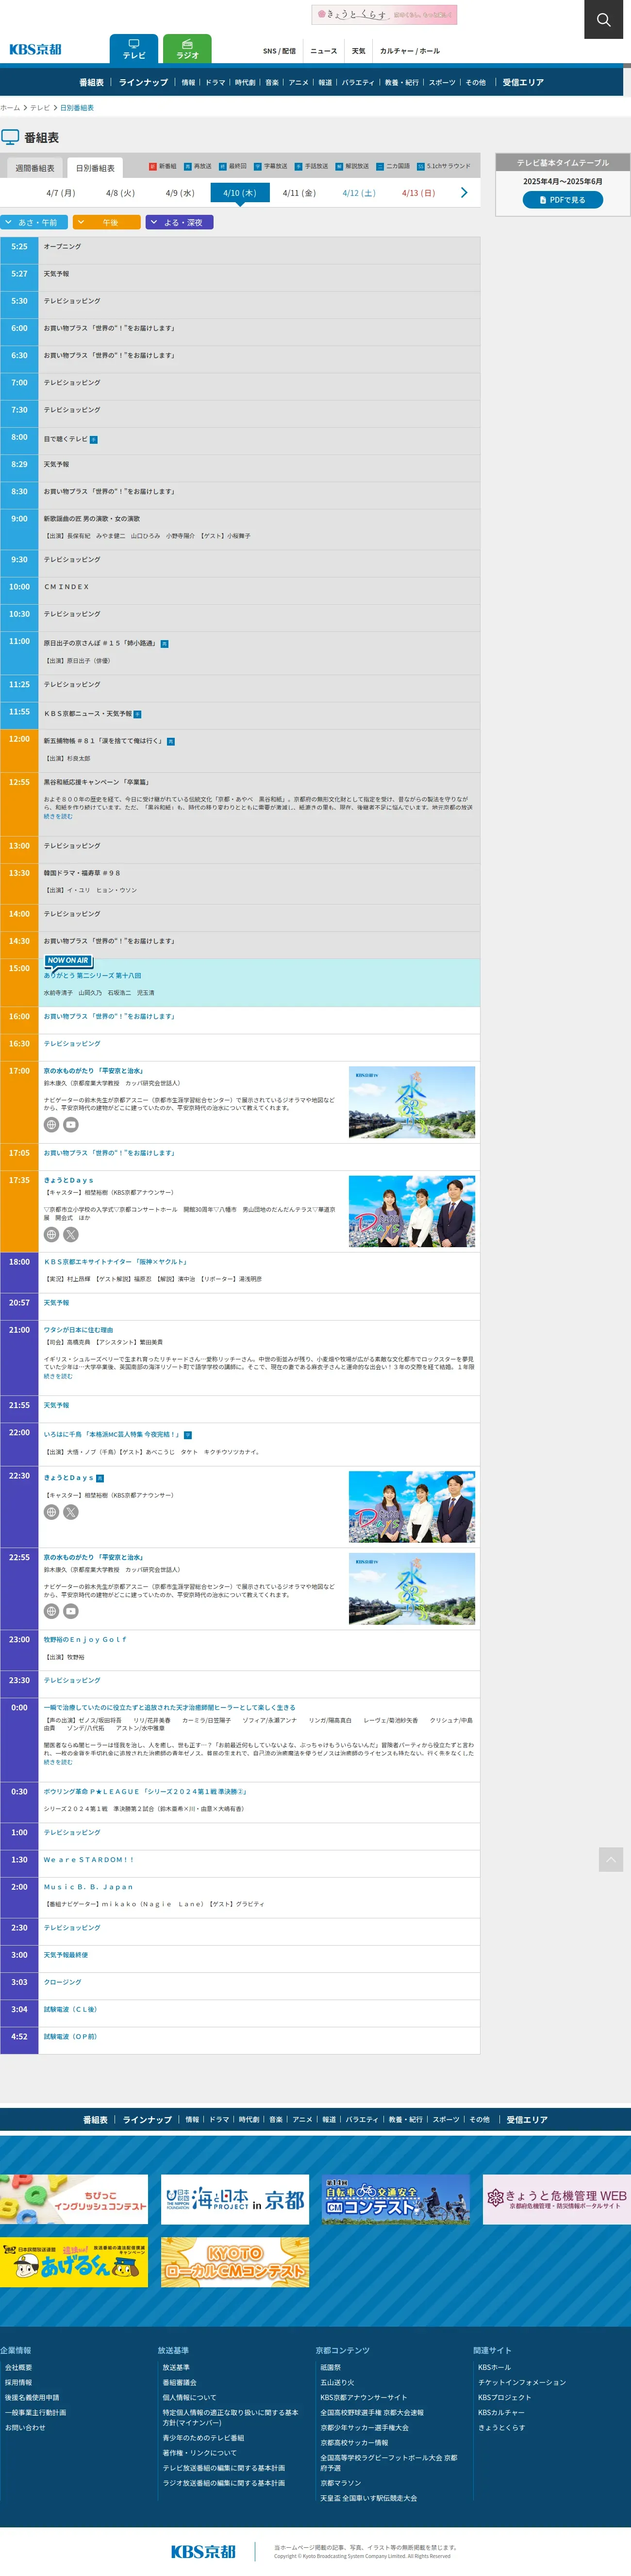Open the 15:00 ありがとう 第二シリーズ program link
The height and width of the screenshot is (2576, 631).
[92, 975]
